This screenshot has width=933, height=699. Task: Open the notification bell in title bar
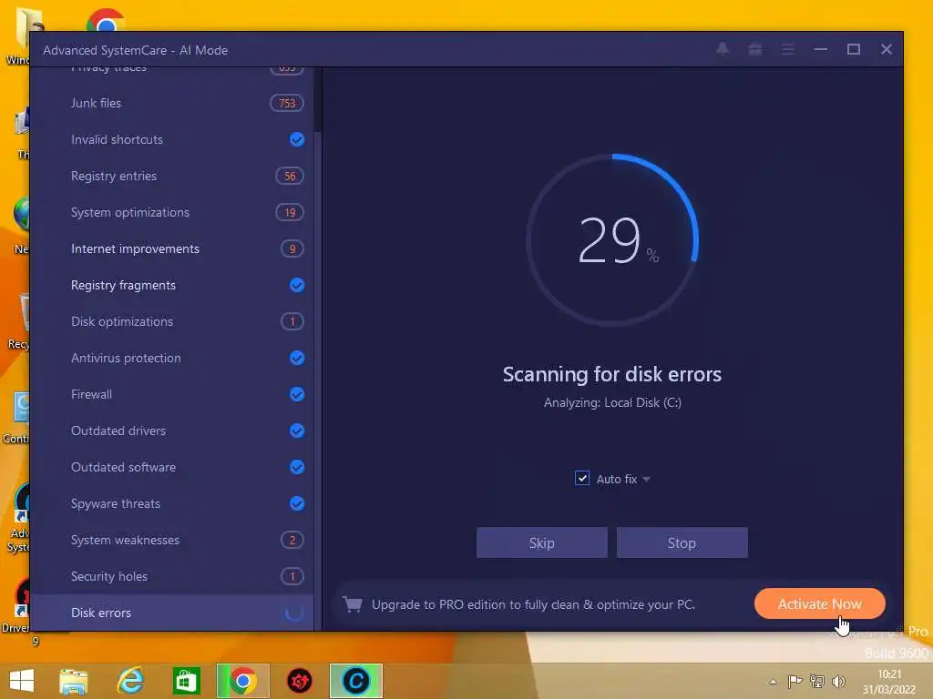723,49
